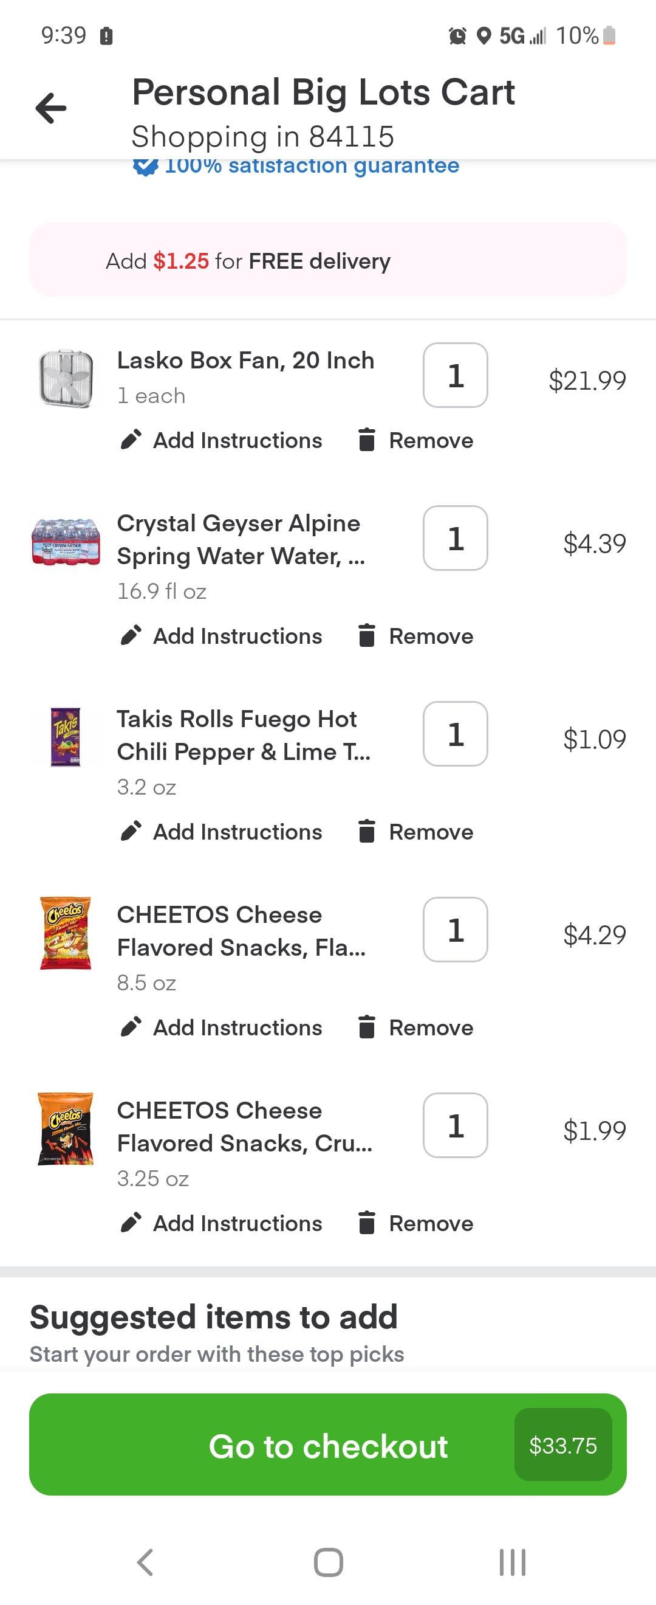Open quantity selector for Crystal Geyser water
Viewport: 656px width, 1605px height.
[x=455, y=538]
